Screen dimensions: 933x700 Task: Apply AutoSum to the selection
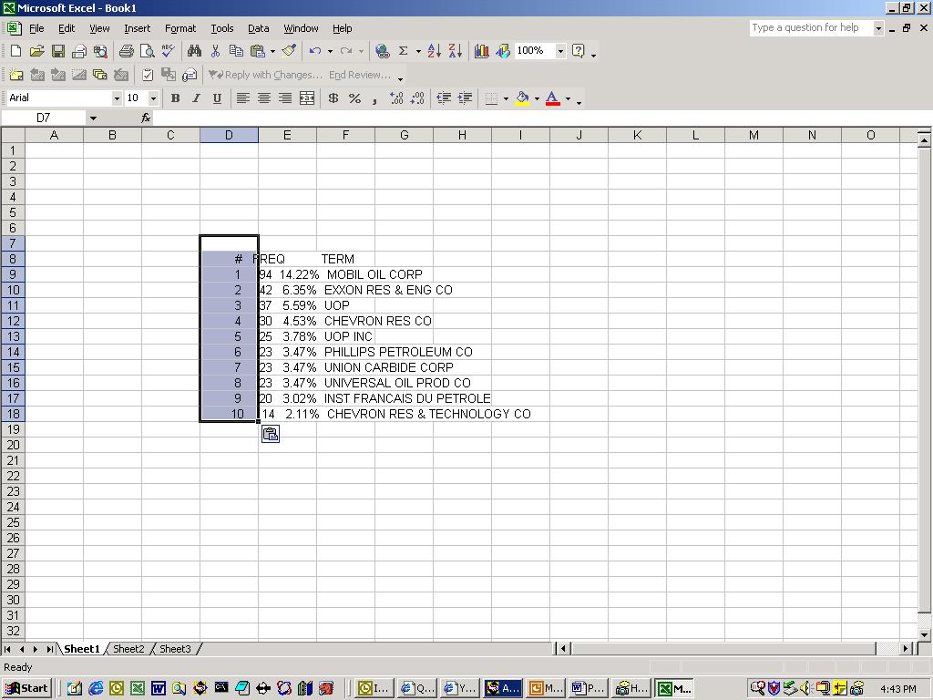pyautogui.click(x=403, y=51)
